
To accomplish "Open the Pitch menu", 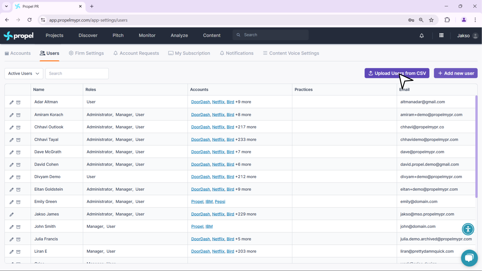I will coord(118,35).
